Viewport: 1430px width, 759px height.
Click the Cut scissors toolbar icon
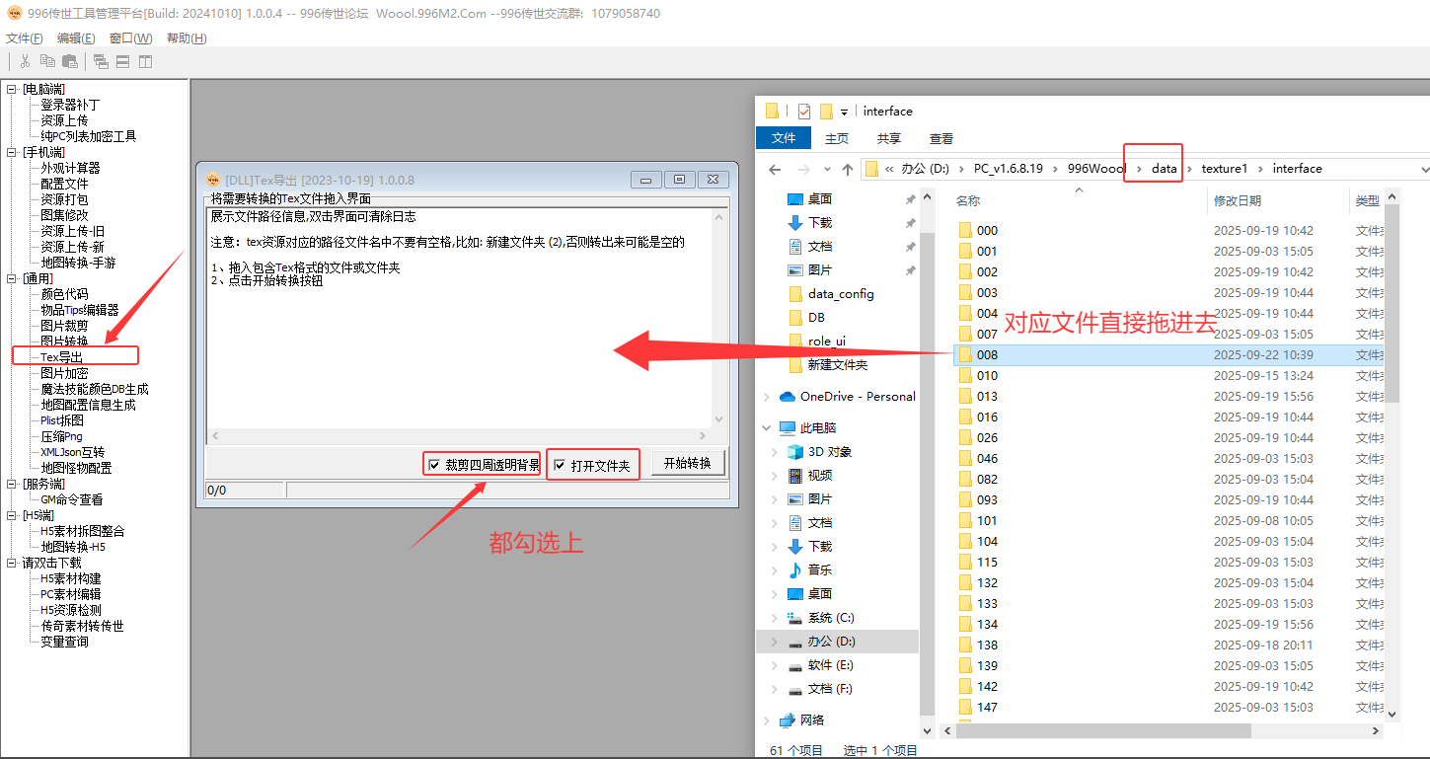25,61
